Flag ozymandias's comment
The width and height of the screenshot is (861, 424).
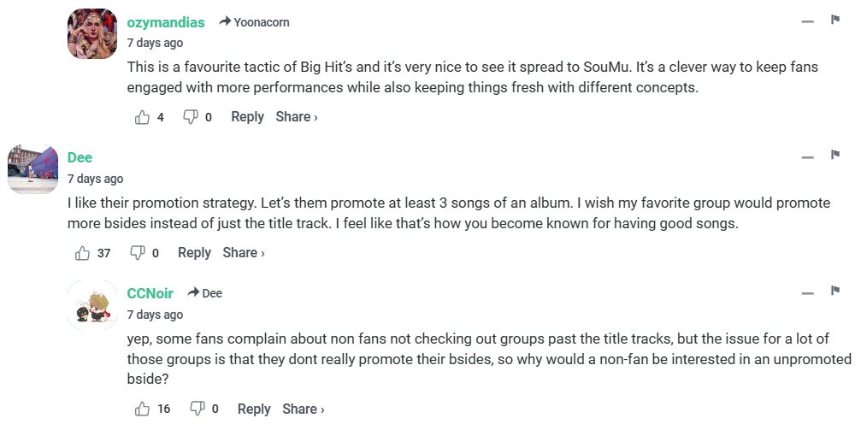pos(835,20)
